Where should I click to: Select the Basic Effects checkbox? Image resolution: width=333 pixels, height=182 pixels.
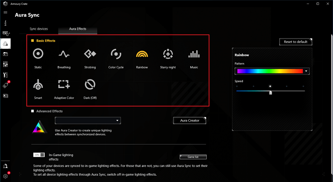33,40
